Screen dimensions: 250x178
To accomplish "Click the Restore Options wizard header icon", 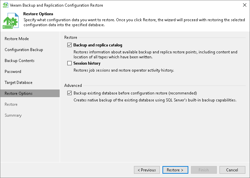I will [x=11, y=21].
